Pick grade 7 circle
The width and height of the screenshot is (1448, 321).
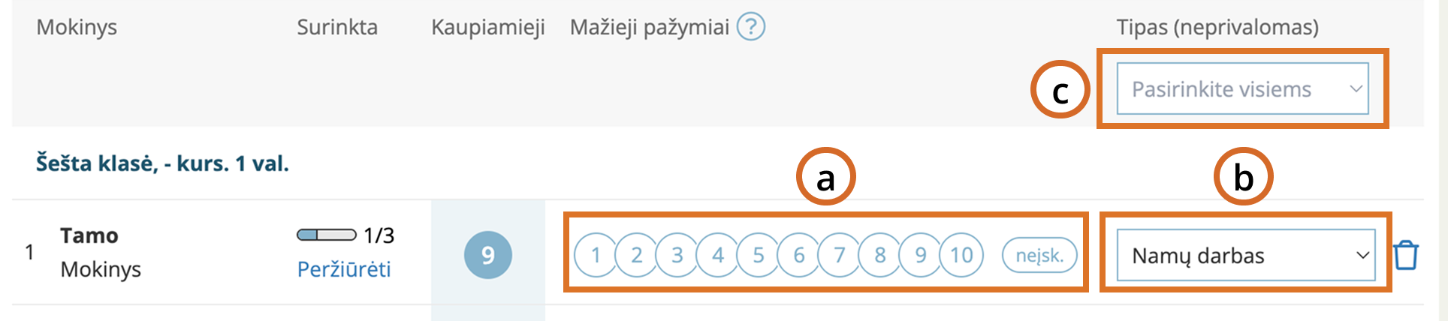click(839, 256)
